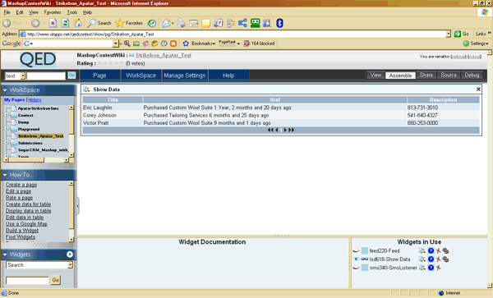Click the Google Bookmarks star icon
This screenshot has height=298, width=493.
point(186,44)
